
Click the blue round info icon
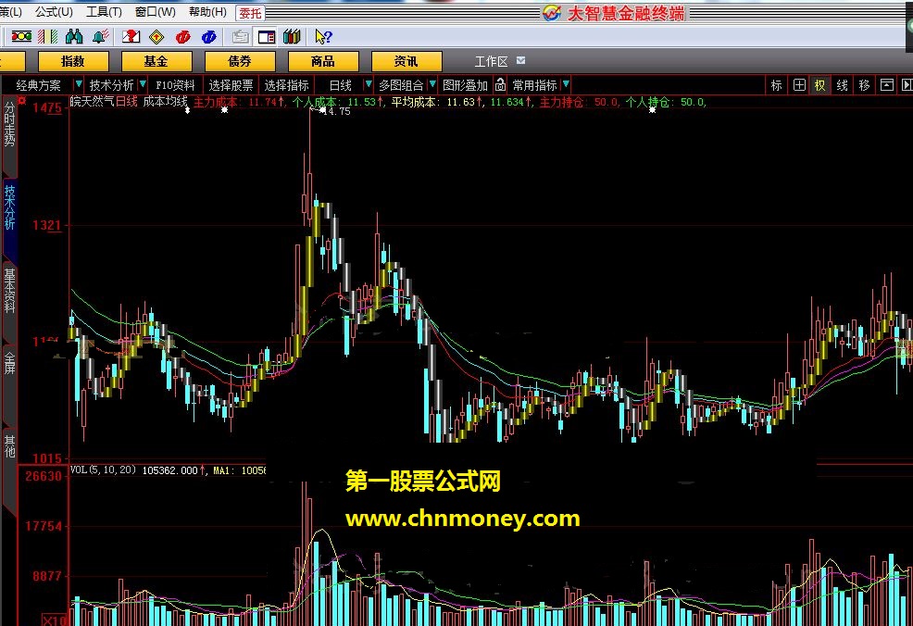pyautogui.click(x=209, y=37)
